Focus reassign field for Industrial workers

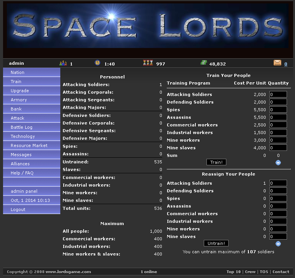[278, 221]
